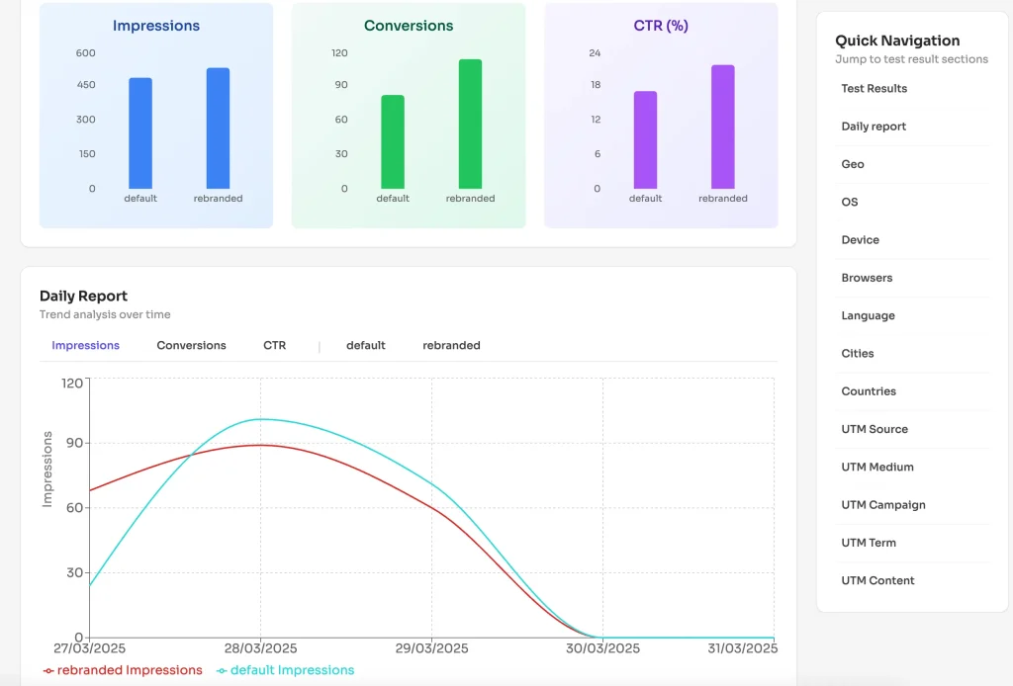Go to the Browsers section

(x=867, y=278)
